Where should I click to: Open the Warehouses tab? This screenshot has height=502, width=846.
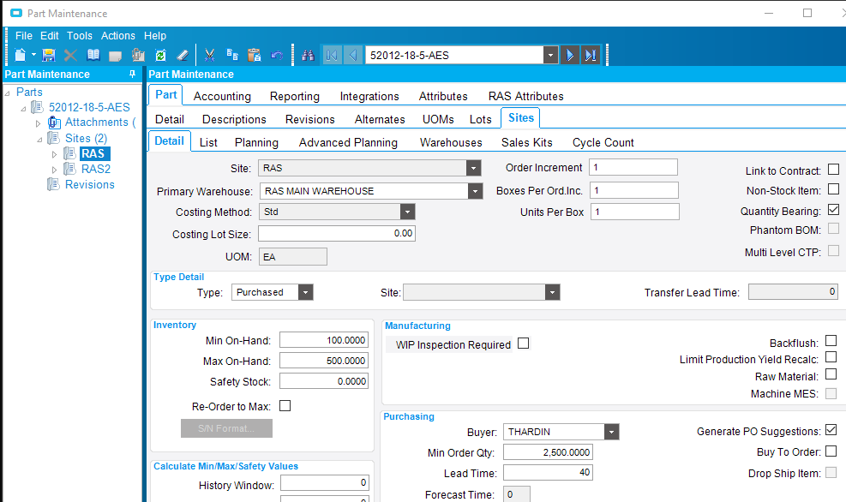coord(451,142)
